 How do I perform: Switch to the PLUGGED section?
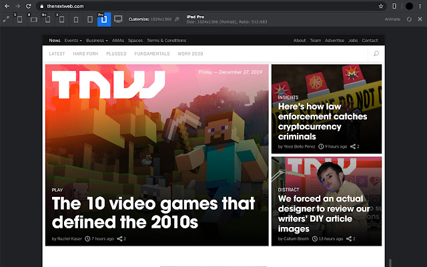point(116,53)
